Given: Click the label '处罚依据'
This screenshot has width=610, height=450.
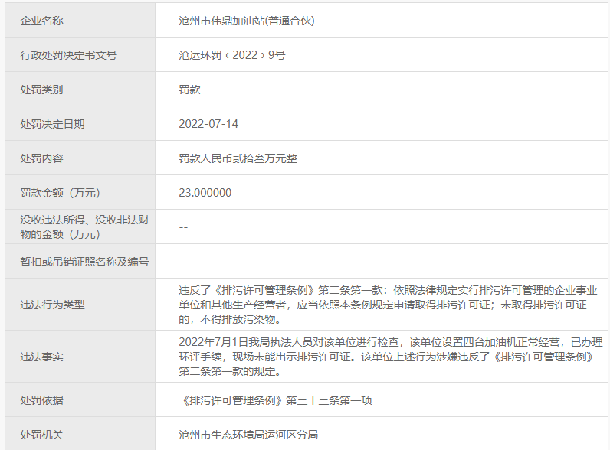Looking at the screenshot, I should (41, 400).
